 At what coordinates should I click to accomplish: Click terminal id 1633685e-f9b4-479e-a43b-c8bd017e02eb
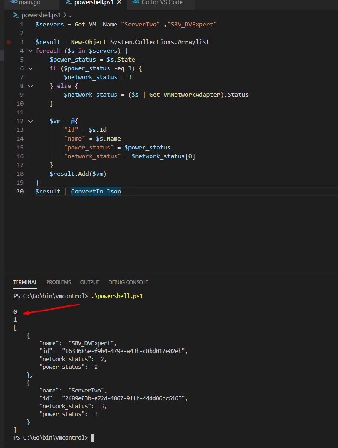123,351
